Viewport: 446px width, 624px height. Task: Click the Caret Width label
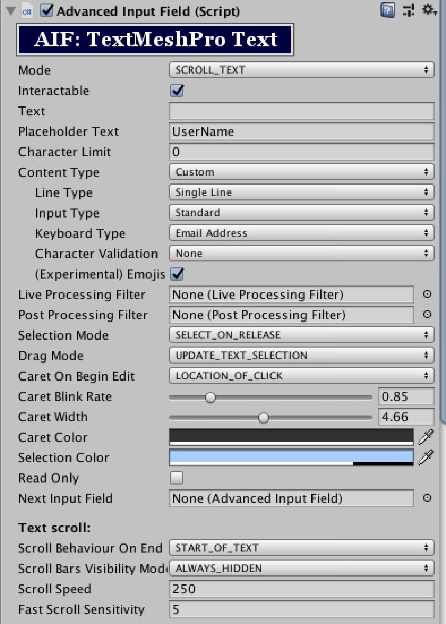(x=53, y=417)
